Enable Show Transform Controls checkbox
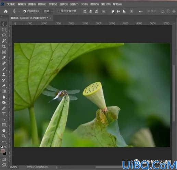The image size is (177, 170). pos(58,11)
